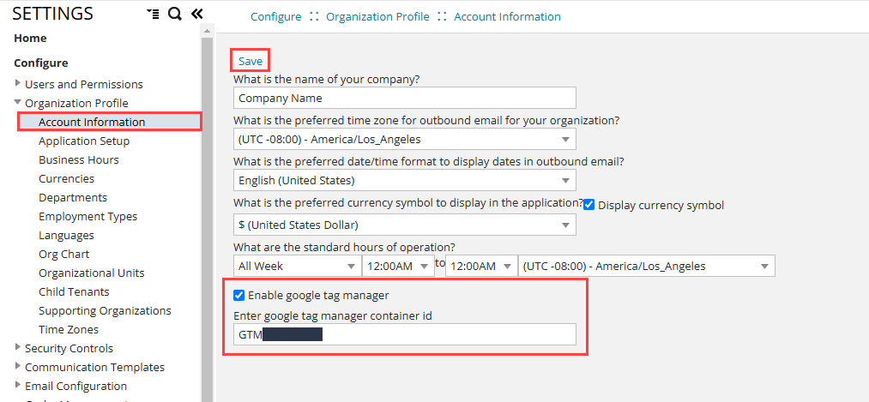Click the Save link

click(x=250, y=61)
